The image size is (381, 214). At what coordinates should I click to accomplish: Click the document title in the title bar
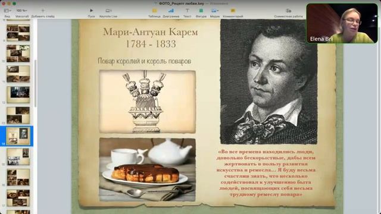point(181,4)
